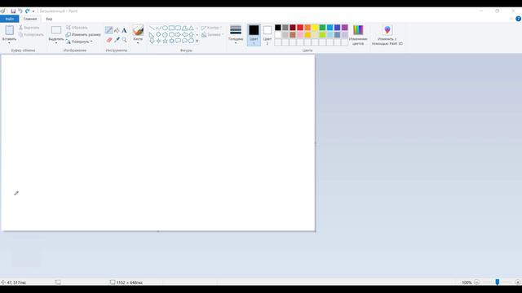Pick the Line shape

(x=152, y=28)
